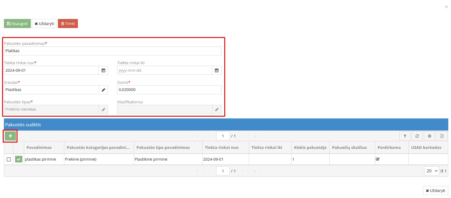Refresh the Pakuotės sudėtis grid
This screenshot has height=198, width=451.
pyautogui.click(x=417, y=136)
